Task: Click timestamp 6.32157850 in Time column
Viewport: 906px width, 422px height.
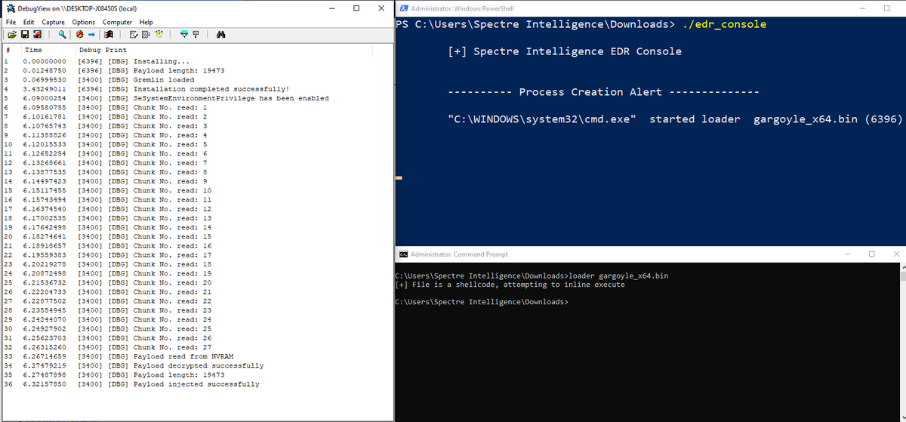Action: [x=45, y=384]
